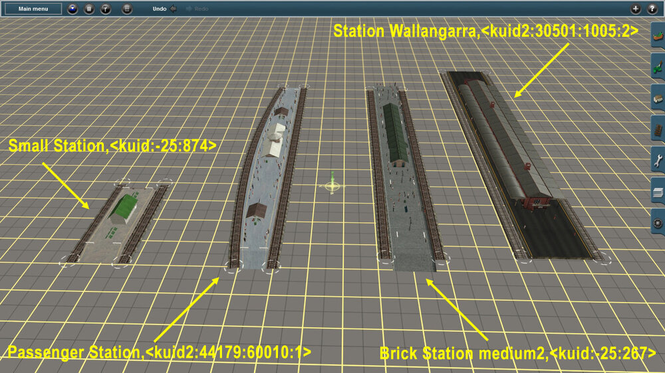Open the Objects tab with house icon
This screenshot has width=665, height=373.
(658, 98)
